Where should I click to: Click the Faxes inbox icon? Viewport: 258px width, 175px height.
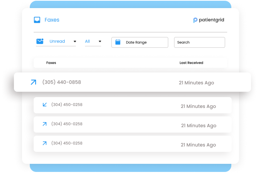click(x=37, y=20)
